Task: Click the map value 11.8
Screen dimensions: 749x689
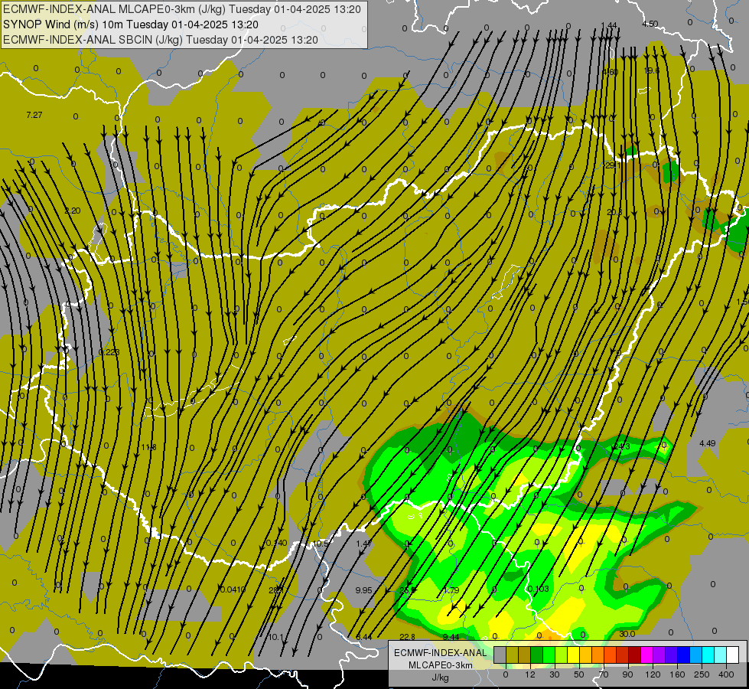Action: coord(149,447)
